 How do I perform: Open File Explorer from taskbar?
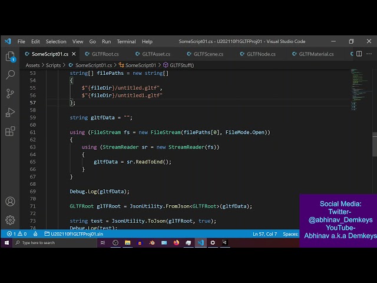pos(127,243)
